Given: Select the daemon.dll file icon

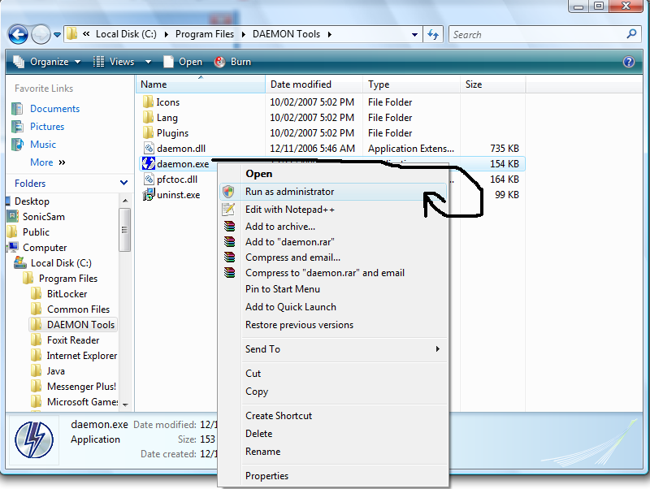Looking at the screenshot, I should tap(149, 148).
